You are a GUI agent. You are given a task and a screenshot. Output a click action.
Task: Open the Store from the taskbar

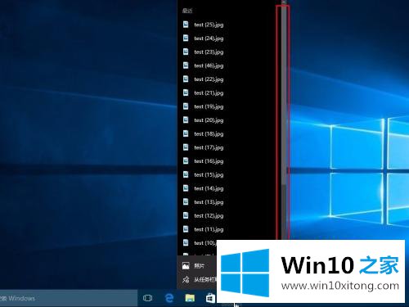pyautogui.click(x=210, y=298)
